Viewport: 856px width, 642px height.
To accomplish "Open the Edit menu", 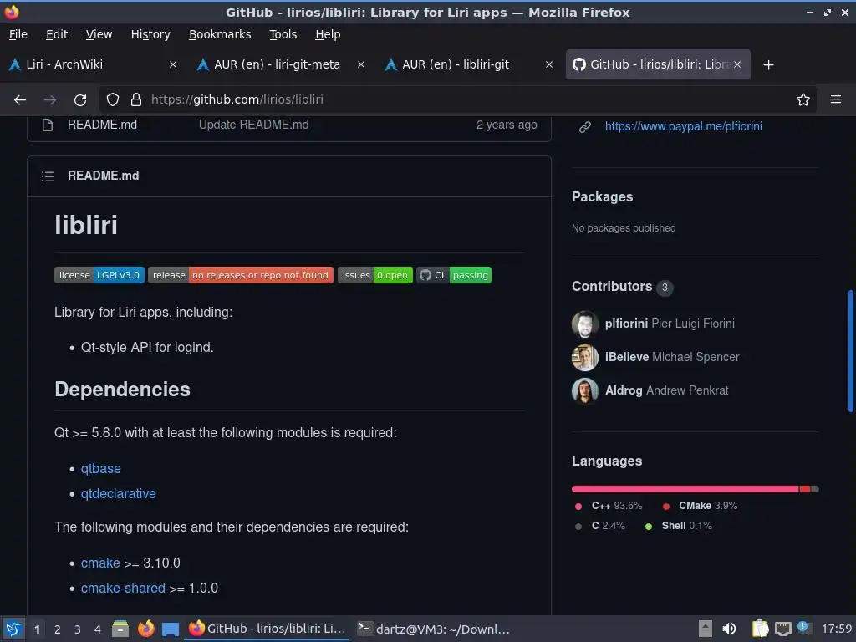I will [x=57, y=34].
